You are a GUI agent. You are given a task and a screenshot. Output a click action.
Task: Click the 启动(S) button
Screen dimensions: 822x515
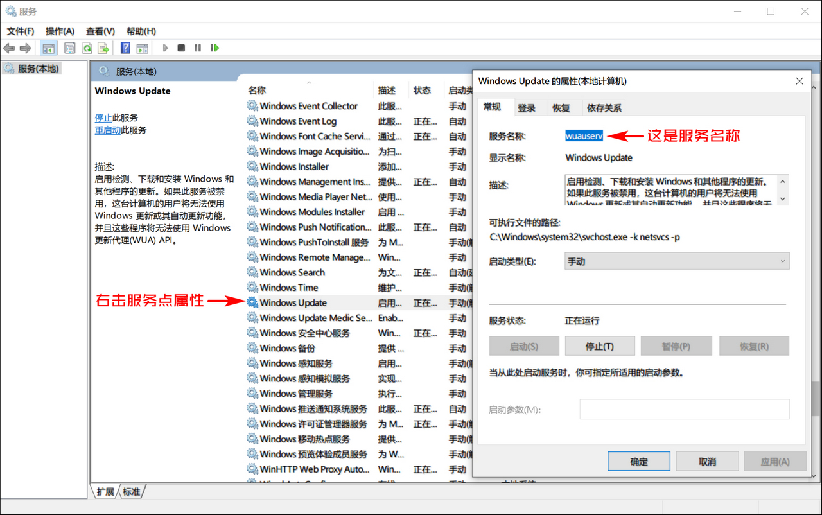524,346
